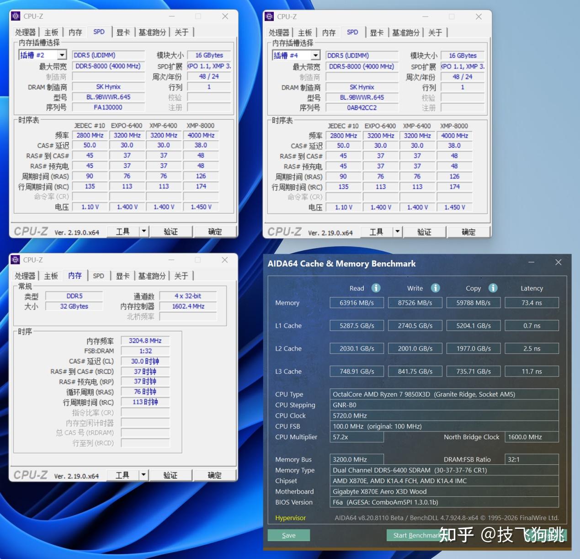
Task: Click serial number 0AB42CC2 in slot #4 window
Action: pyautogui.click(x=362, y=107)
